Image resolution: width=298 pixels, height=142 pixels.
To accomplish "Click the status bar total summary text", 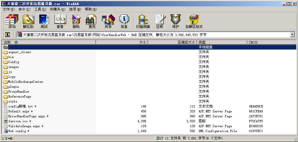I will (189, 138).
